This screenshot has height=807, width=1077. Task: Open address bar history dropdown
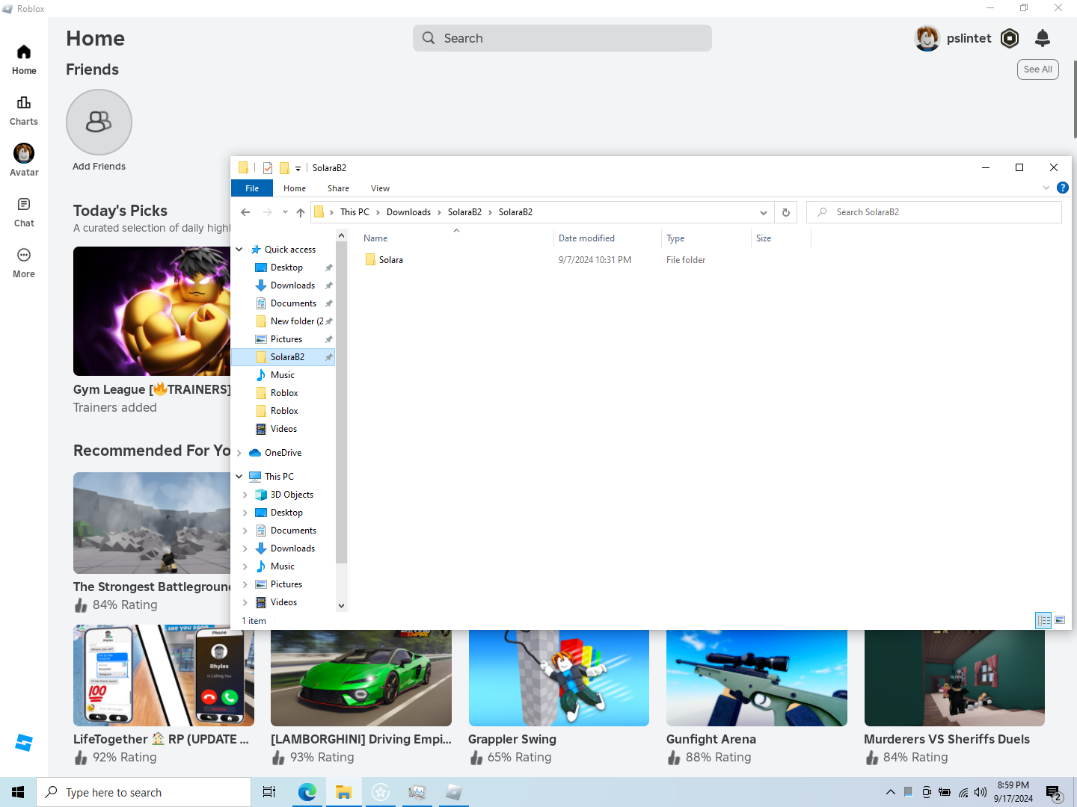[763, 212]
